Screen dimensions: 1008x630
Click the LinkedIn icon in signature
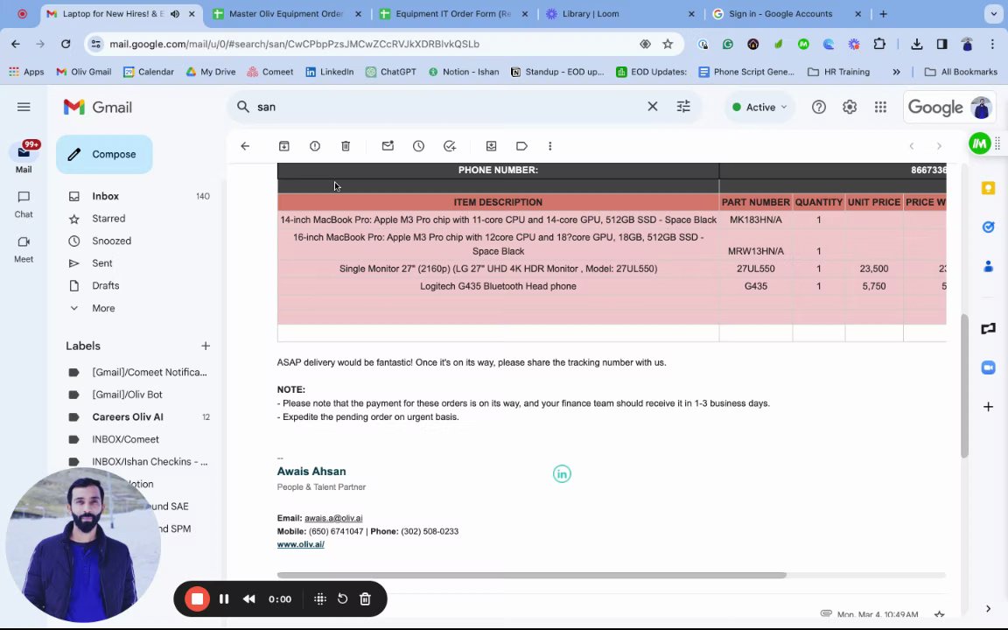tap(562, 473)
